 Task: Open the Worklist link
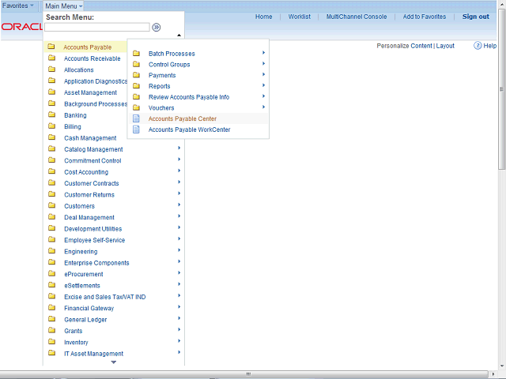pos(299,17)
